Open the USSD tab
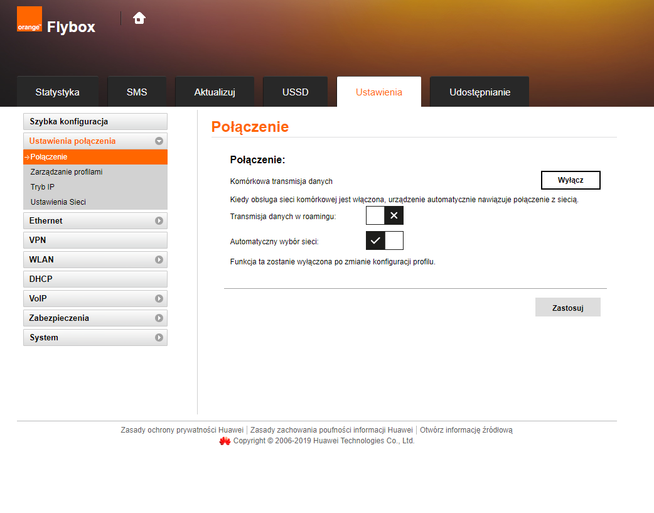The height and width of the screenshot is (513, 654). point(295,91)
